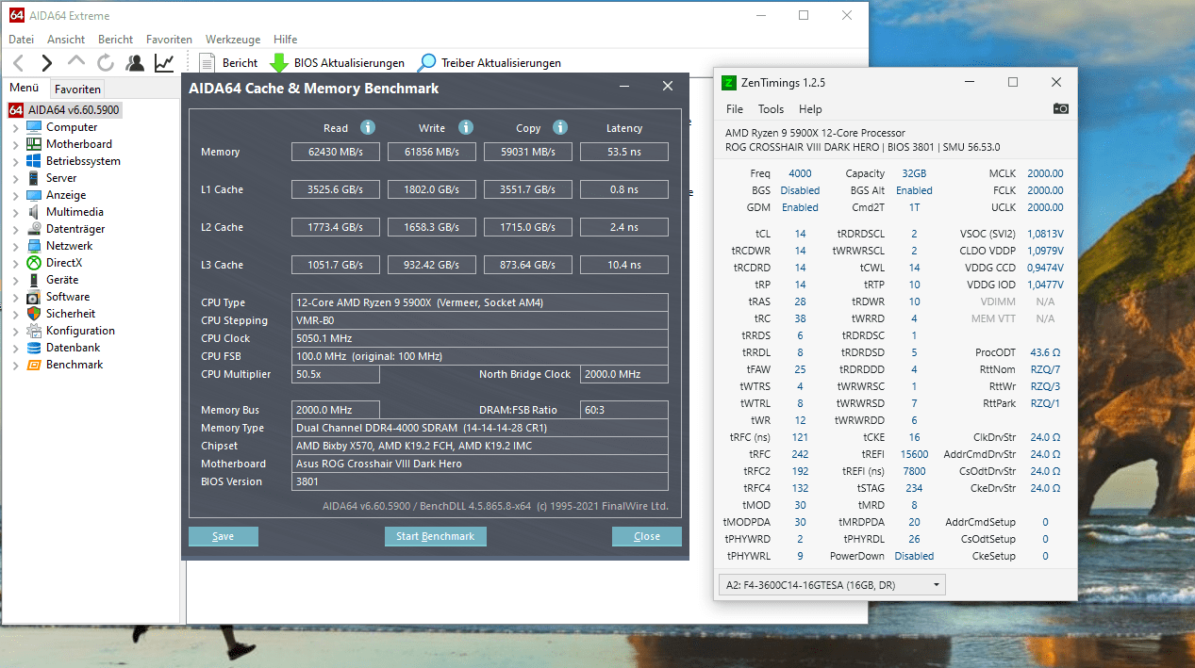Open the Datei menu
The width and height of the screenshot is (1195, 668).
tap(21, 40)
